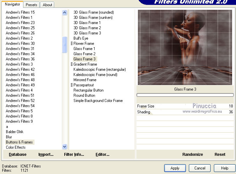This screenshot has height=174, width=236.
Task: Select Andrew's Filters 5 category
Action: (x=19, y=111)
